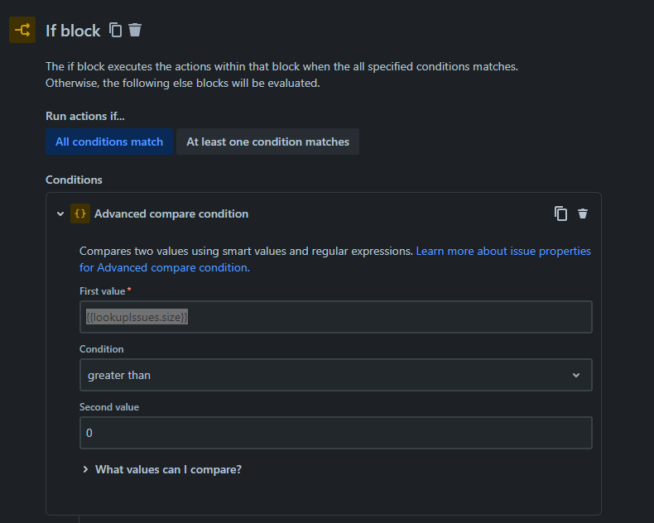The height and width of the screenshot is (523, 654).
Task: Open the Condition "greater than" dropdown
Action: tap(335, 375)
